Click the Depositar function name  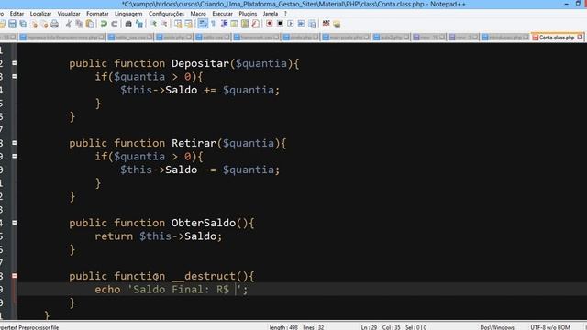[x=200, y=63]
